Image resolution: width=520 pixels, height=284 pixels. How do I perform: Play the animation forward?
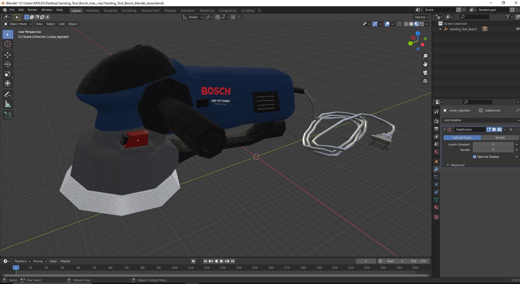point(222,261)
